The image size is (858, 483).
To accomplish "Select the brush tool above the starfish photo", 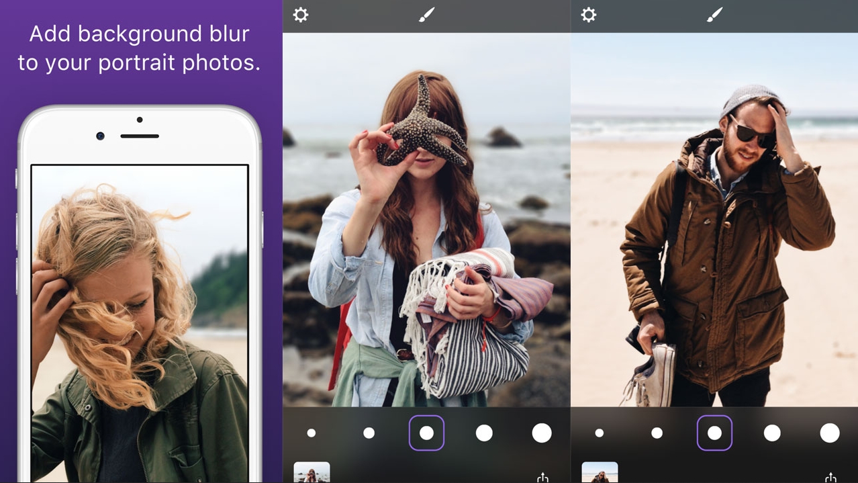I will (x=427, y=15).
